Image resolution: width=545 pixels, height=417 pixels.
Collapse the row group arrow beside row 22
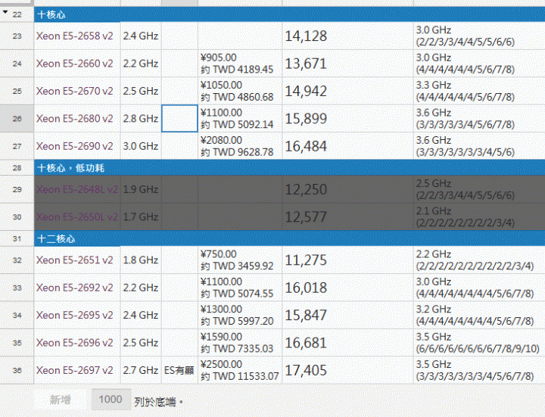[5, 12]
